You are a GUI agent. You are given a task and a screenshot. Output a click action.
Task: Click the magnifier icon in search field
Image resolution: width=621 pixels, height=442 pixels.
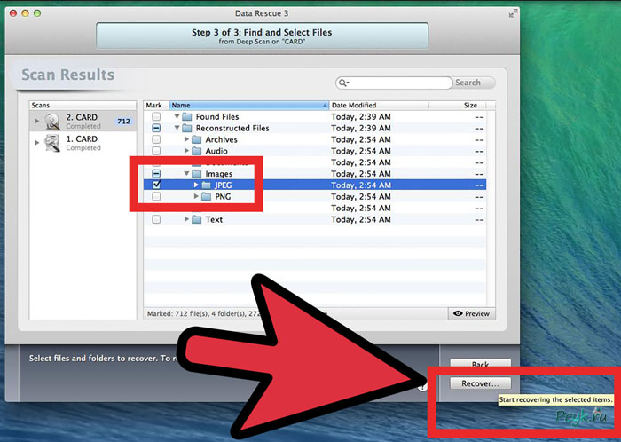click(x=343, y=83)
